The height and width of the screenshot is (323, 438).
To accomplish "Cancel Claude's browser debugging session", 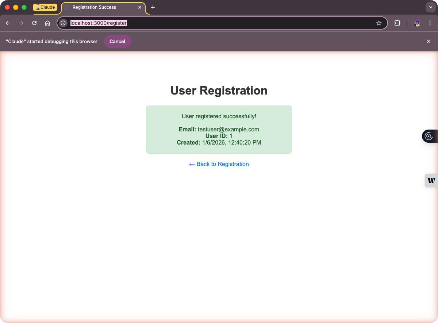I will [117, 41].
